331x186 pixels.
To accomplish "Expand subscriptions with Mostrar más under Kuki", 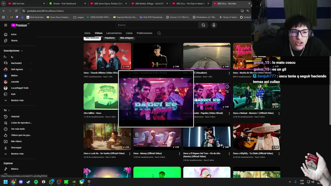I will [17, 100].
